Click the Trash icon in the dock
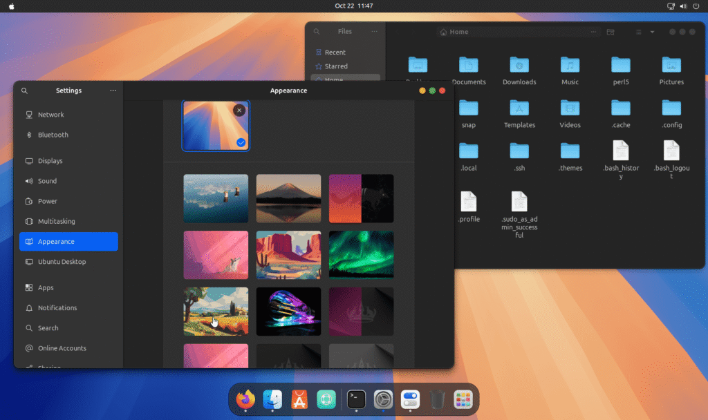This screenshot has height=420, width=708. 437,399
